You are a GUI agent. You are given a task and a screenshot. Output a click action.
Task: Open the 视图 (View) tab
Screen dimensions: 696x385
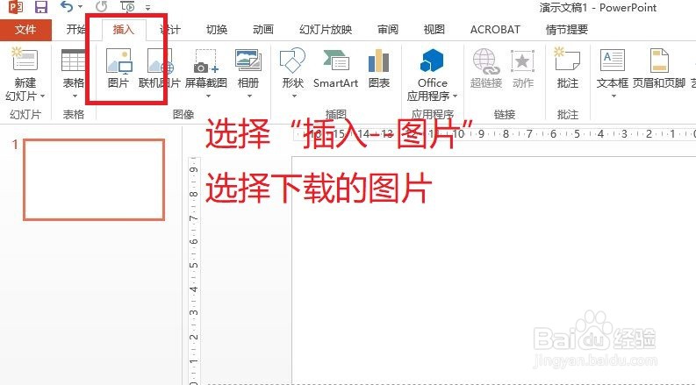click(x=434, y=30)
